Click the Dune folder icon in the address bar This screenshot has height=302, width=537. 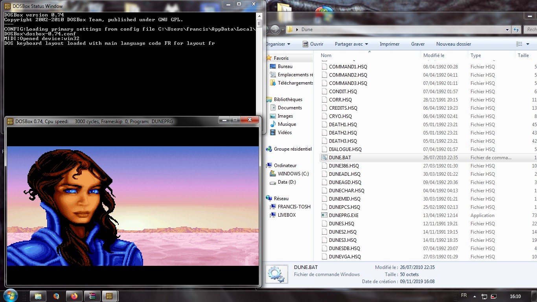(x=290, y=29)
